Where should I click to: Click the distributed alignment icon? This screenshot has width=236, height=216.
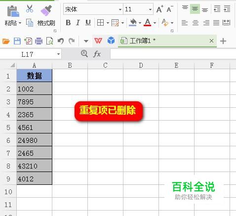pyautogui.click(x=226, y=23)
